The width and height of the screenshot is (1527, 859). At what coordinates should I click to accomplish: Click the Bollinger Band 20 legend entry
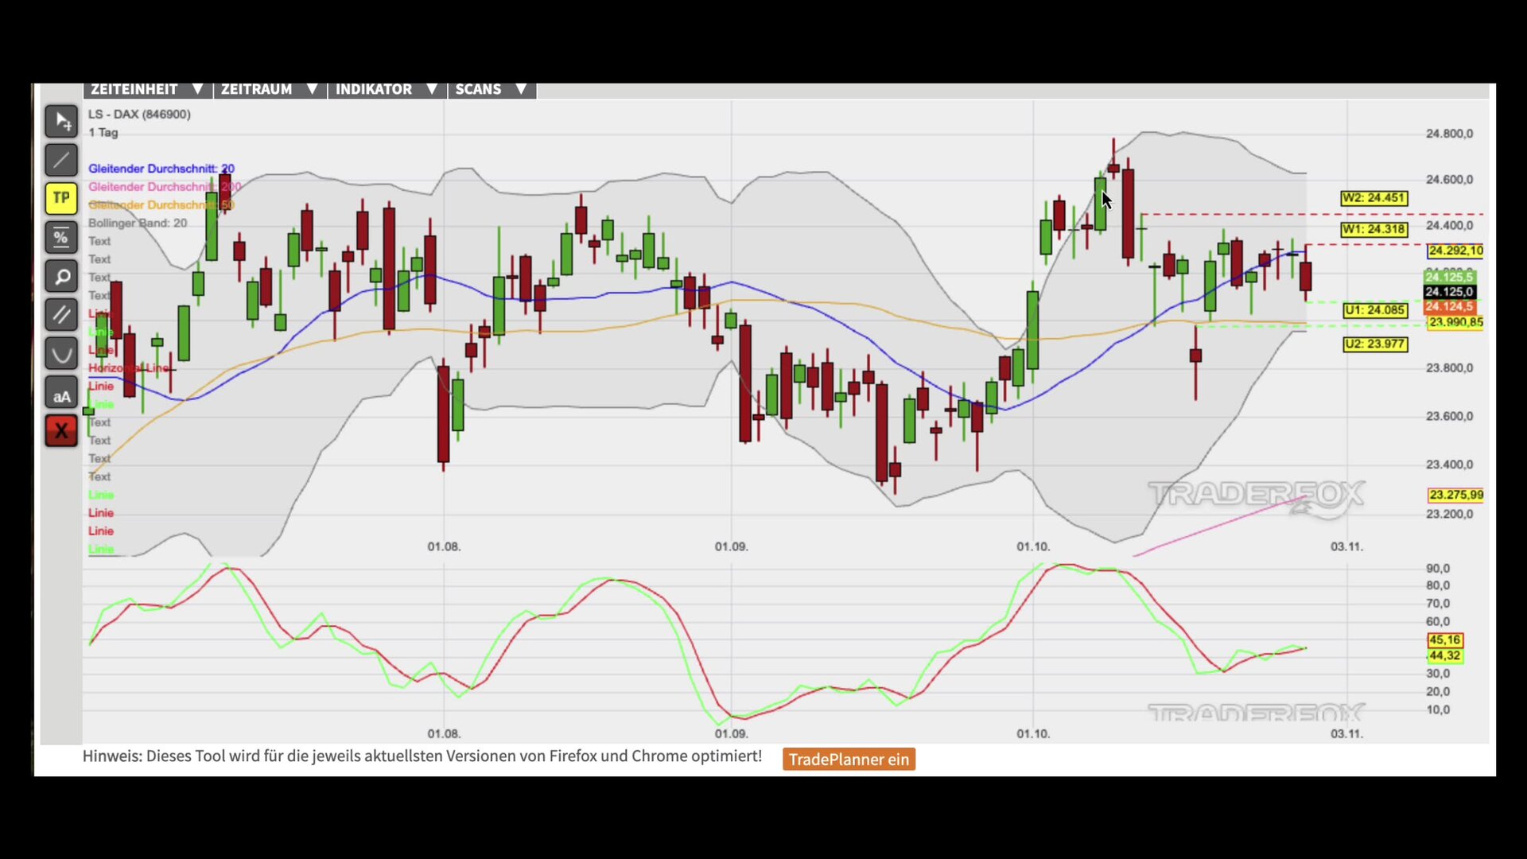(x=138, y=223)
